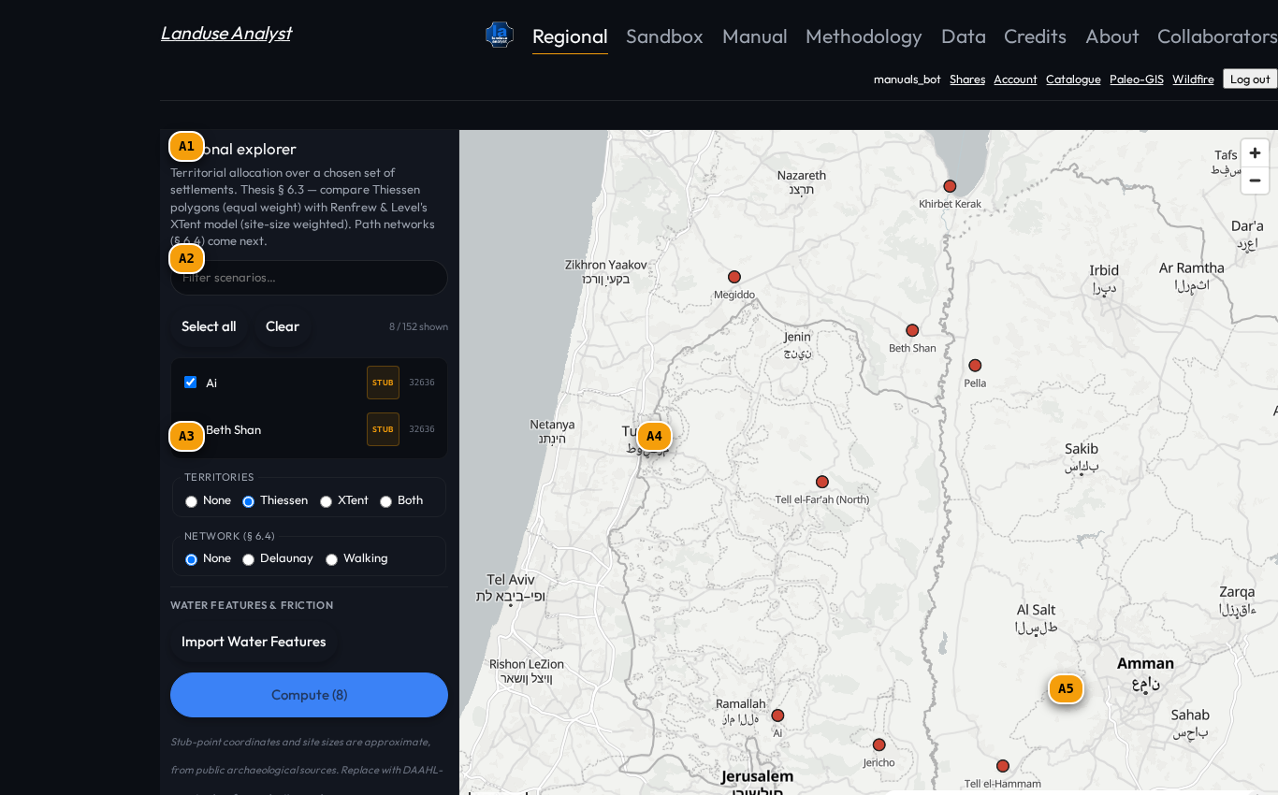This screenshot has width=1278, height=795.
Task: Click the Landuse Analyst logo icon
Action: point(500,36)
